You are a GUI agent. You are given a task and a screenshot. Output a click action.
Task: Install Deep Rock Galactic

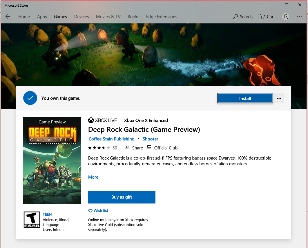click(245, 98)
